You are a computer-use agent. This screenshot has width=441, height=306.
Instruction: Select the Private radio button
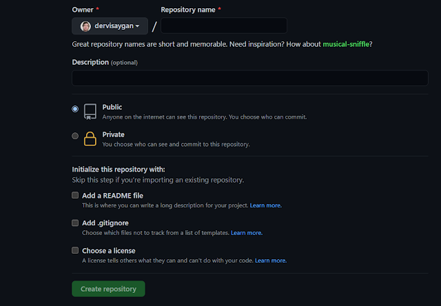pyautogui.click(x=75, y=136)
